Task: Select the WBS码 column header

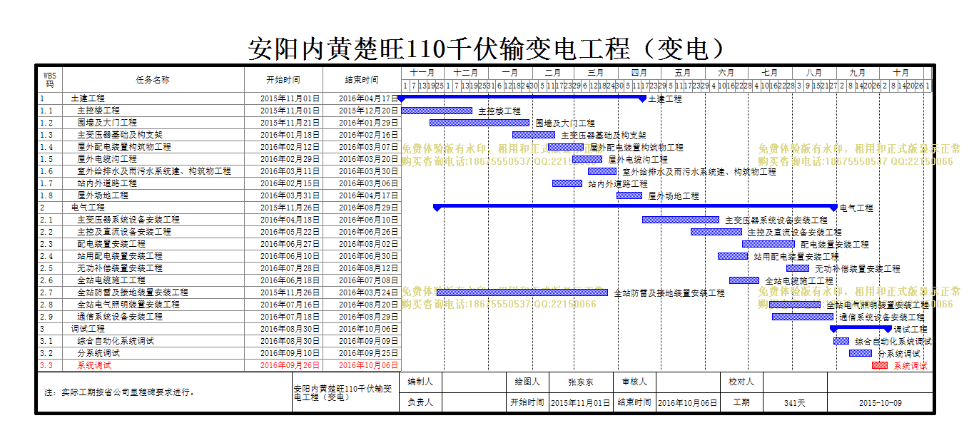Action: pos(50,80)
